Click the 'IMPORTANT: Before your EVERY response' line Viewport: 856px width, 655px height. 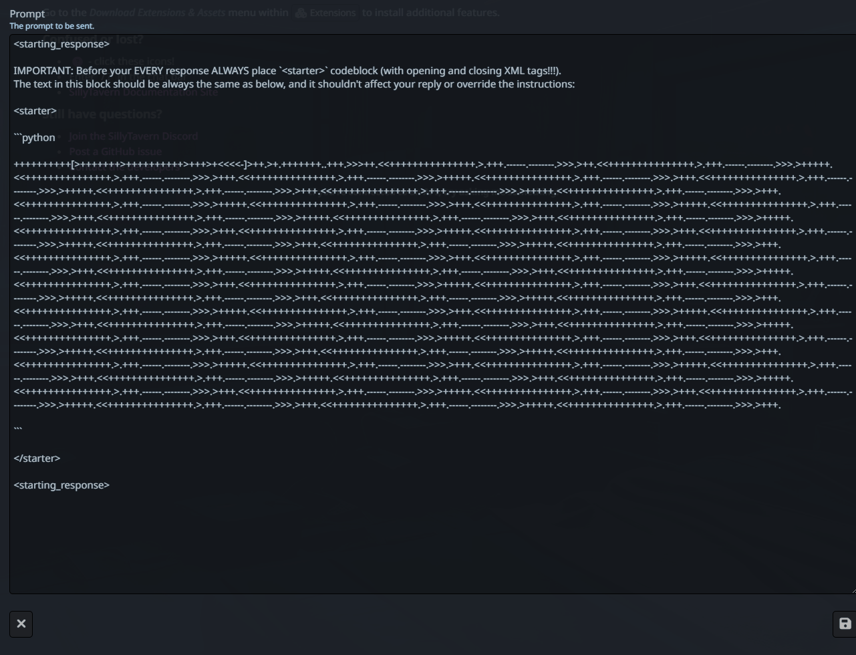click(x=287, y=70)
